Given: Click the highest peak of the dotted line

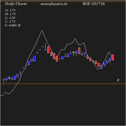Looking at the screenshot, I should (42, 30).
